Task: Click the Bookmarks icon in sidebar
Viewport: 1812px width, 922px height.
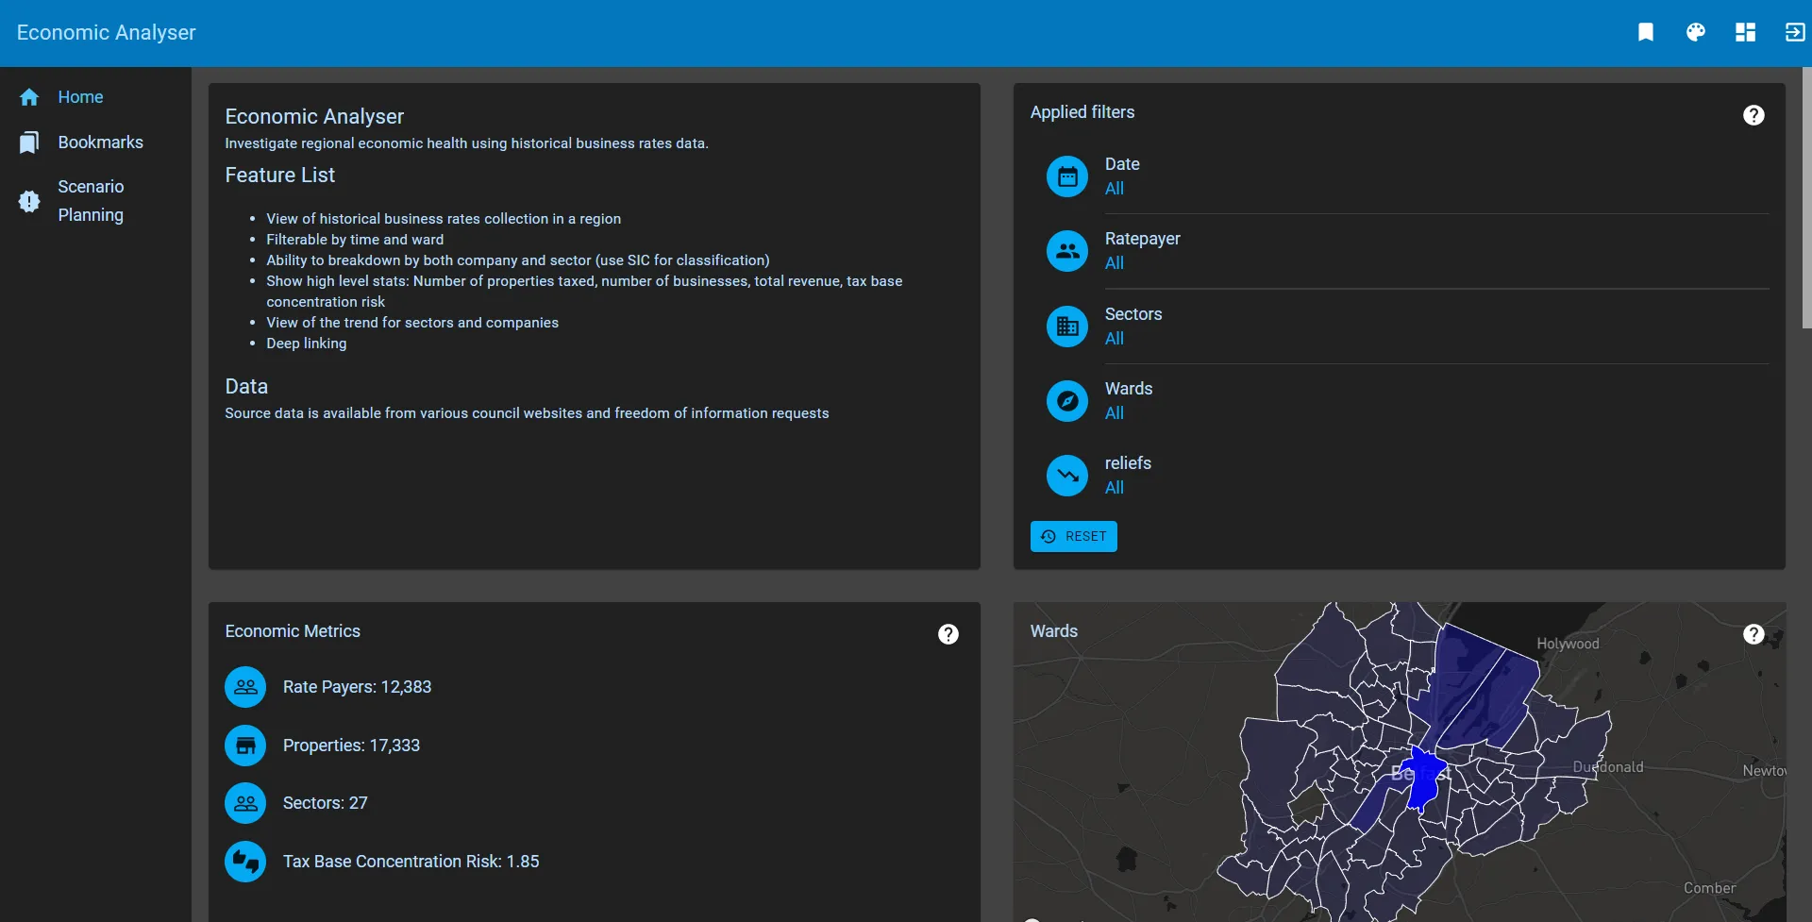Action: (29, 142)
